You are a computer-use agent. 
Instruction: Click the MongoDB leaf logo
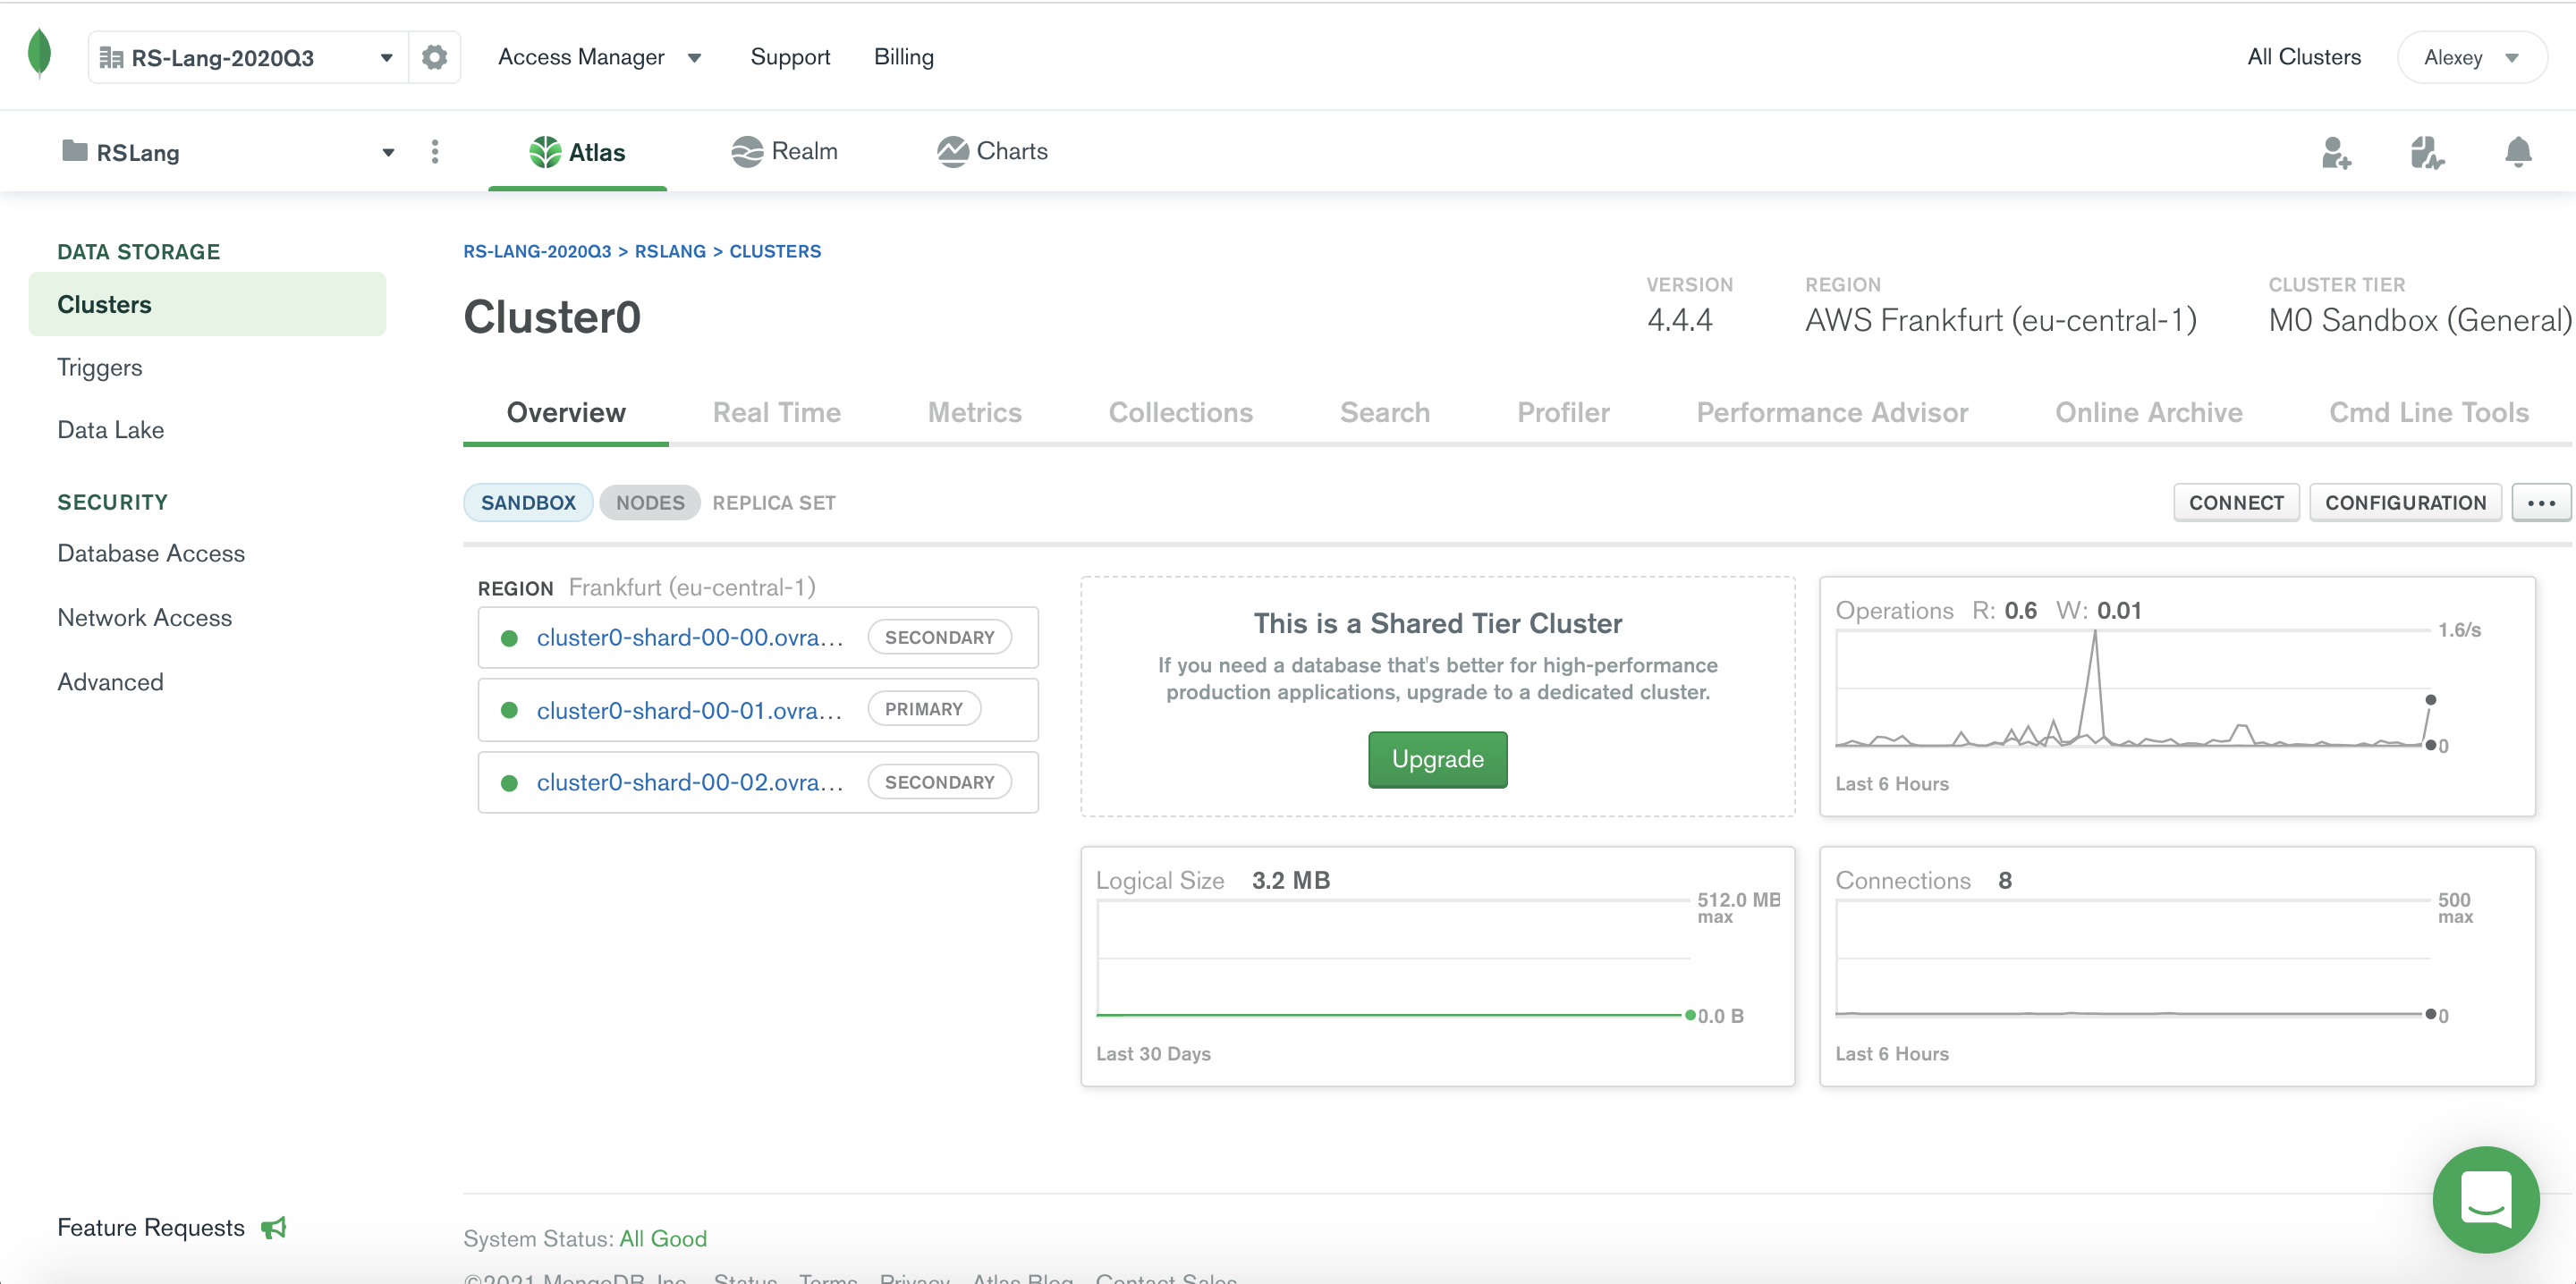[x=39, y=54]
